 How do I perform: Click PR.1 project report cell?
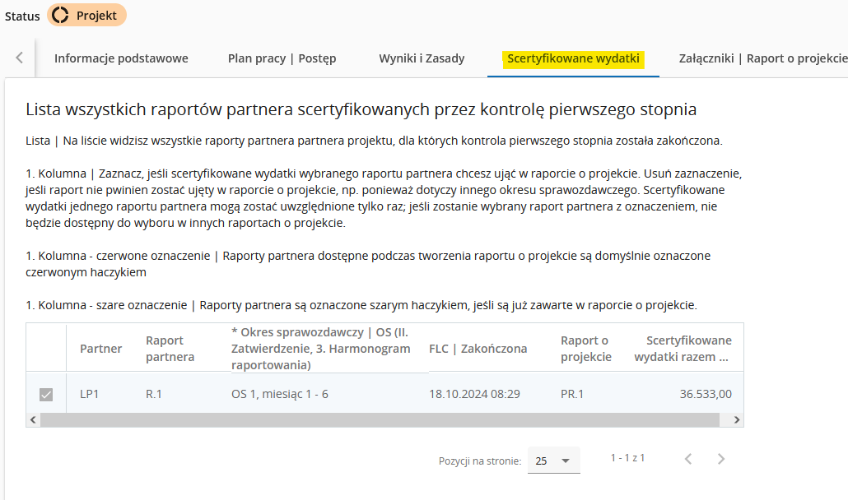572,394
